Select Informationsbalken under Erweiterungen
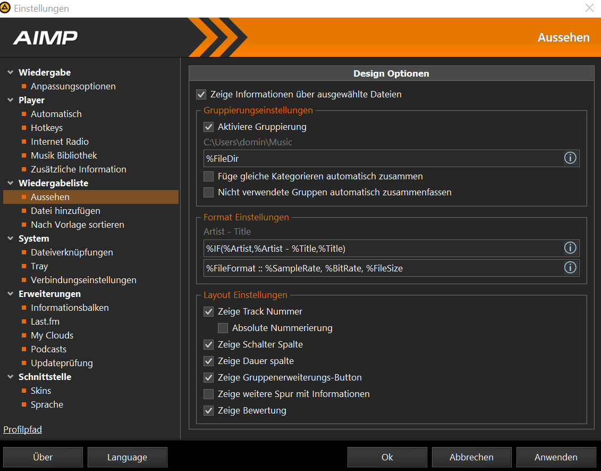601x471 pixels. (70, 308)
